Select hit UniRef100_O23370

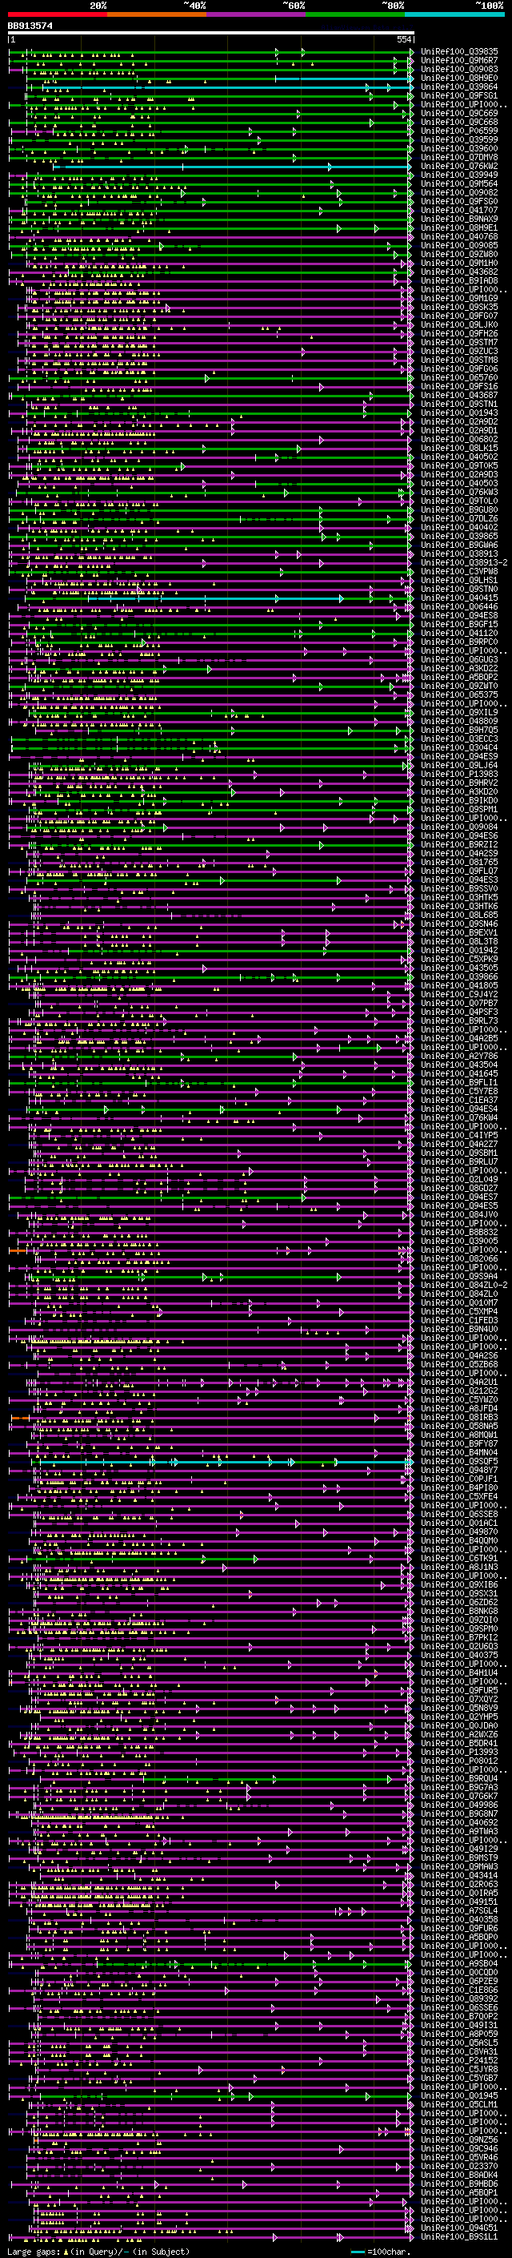(459, 2166)
